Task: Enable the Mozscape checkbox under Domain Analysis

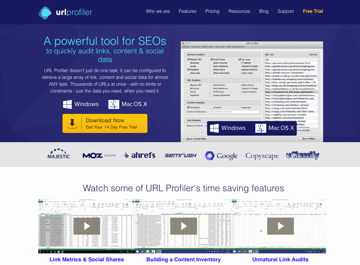Action: click(188, 63)
